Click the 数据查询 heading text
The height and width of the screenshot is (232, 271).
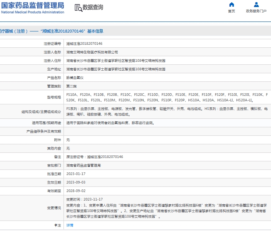click(93, 7)
